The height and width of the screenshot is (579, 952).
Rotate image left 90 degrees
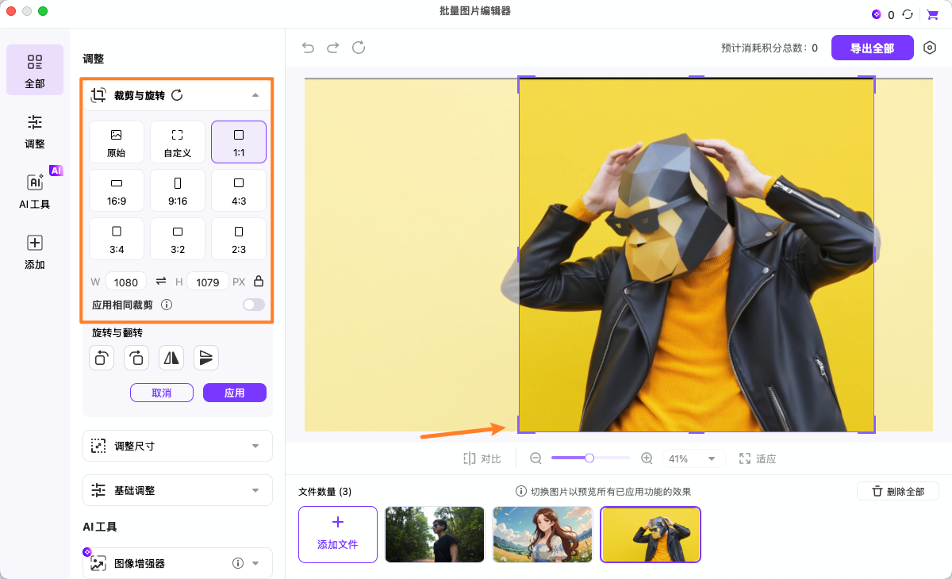click(x=102, y=358)
